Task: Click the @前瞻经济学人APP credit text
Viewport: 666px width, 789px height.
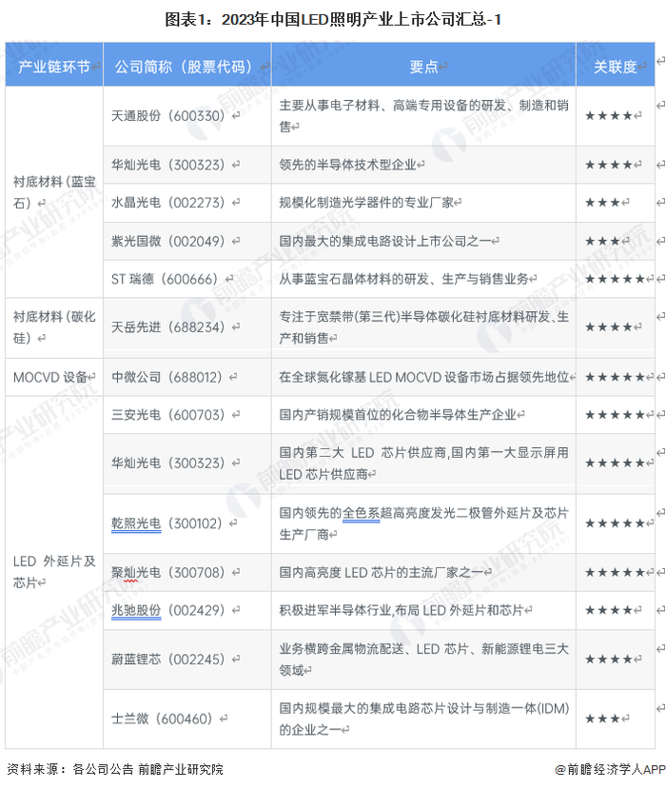Action: pyautogui.click(x=610, y=769)
